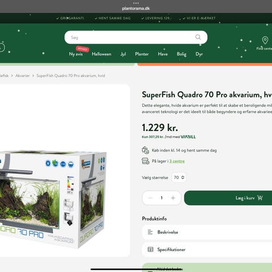Open the Ny avis menu item
Image resolution: width=272 pixels, height=272 pixels.
(76, 54)
